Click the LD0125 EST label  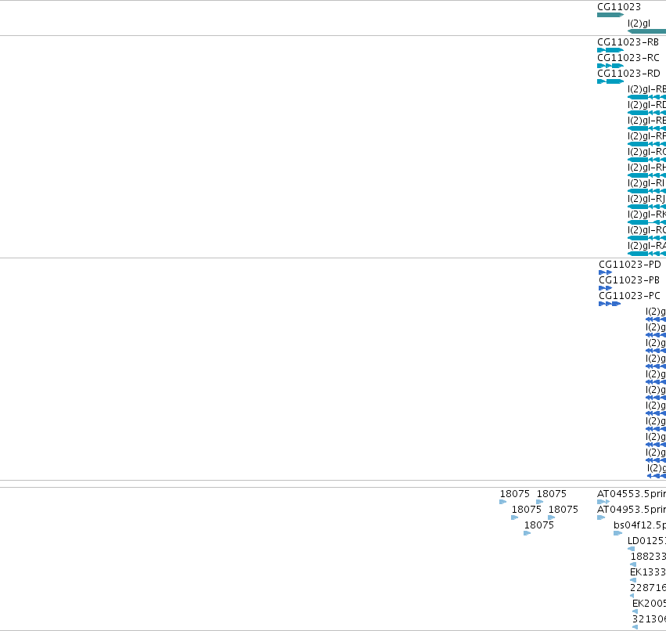click(647, 541)
